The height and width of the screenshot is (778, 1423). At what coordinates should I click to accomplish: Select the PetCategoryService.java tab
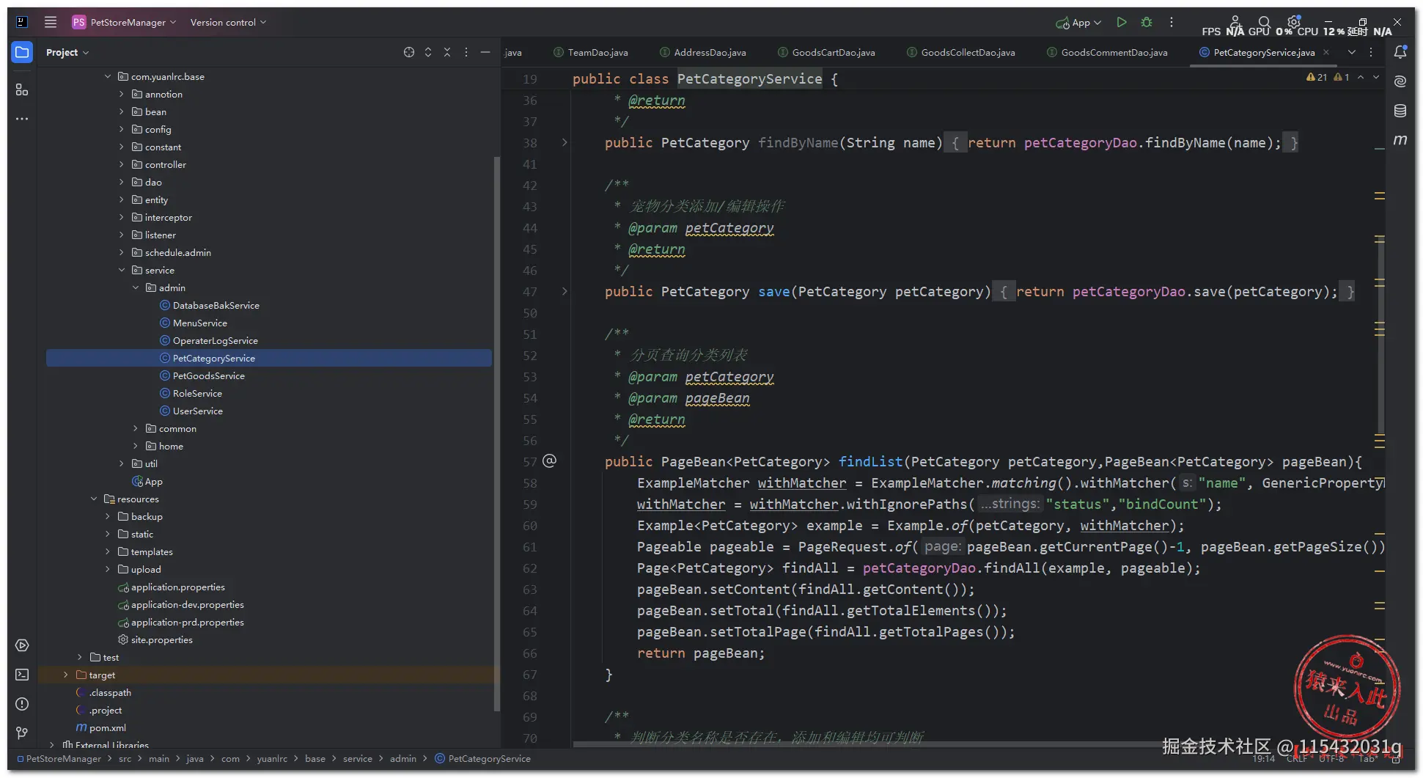tap(1264, 52)
